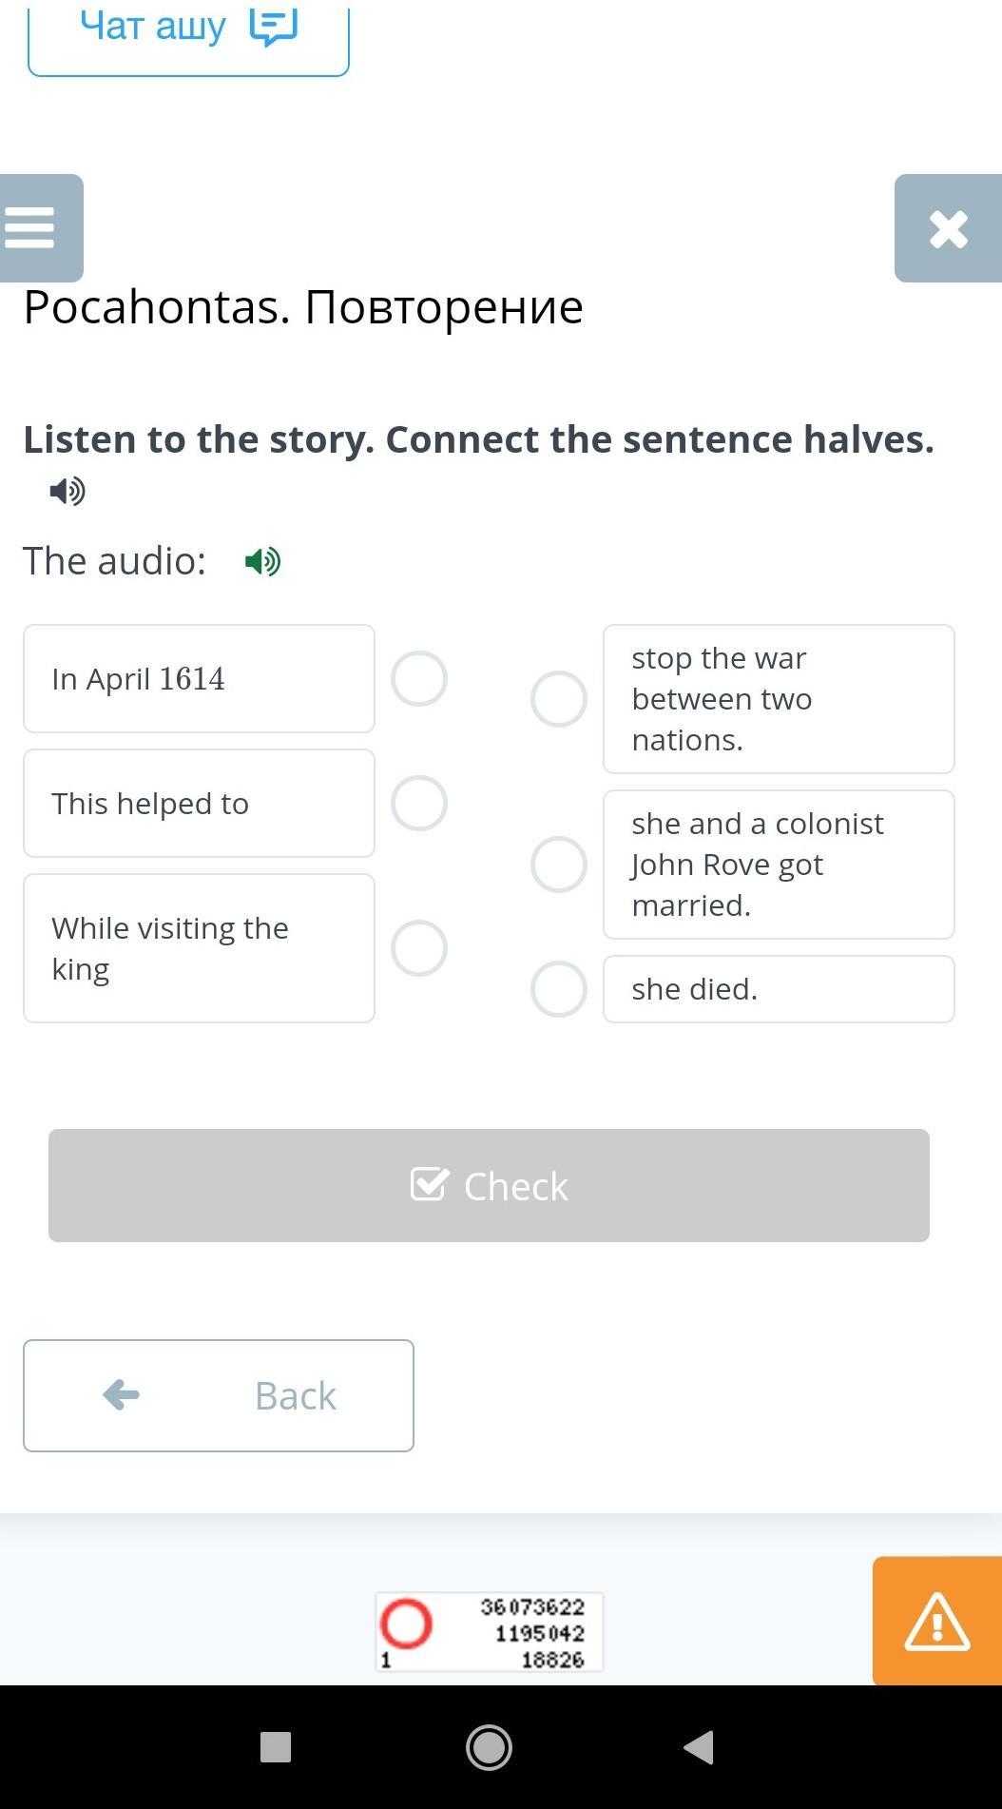1002x1809 pixels.
Task: Select radio next to 'This helped to'
Action: pyautogui.click(x=419, y=804)
